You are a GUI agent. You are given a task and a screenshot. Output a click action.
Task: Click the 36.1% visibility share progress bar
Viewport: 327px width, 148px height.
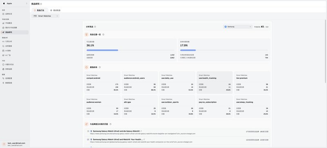[130, 50]
